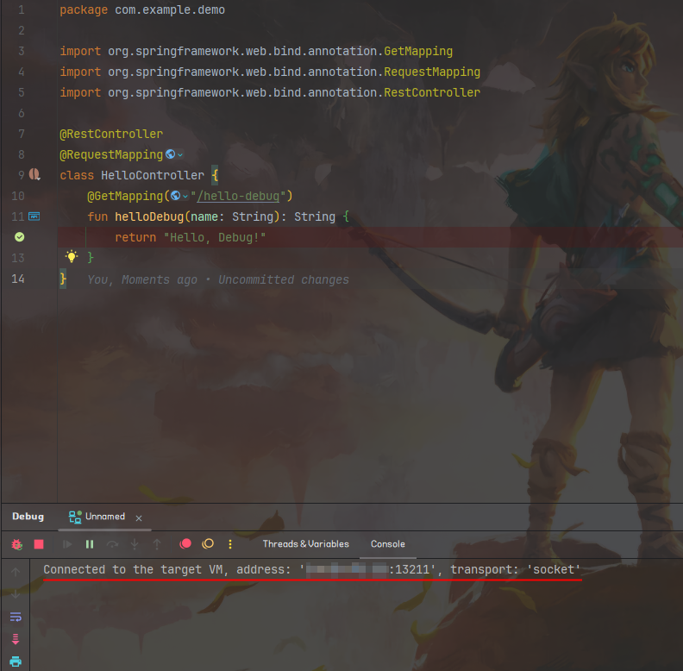Screen dimensions: 683x671
Task: Click the "Hello, Debug!" string literal
Action: click(215, 237)
